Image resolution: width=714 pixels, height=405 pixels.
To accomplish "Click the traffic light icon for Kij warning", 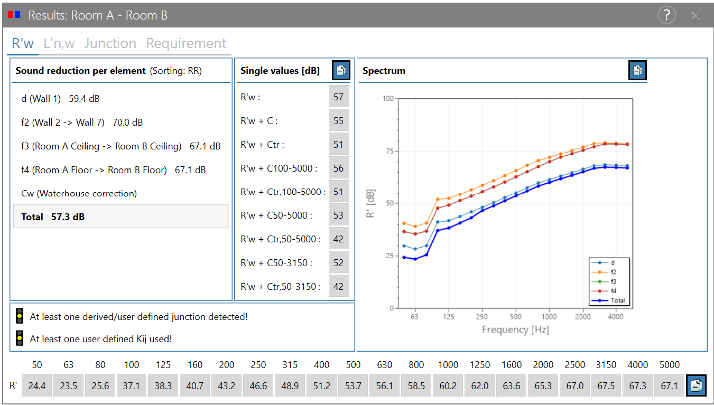I will 20,338.
